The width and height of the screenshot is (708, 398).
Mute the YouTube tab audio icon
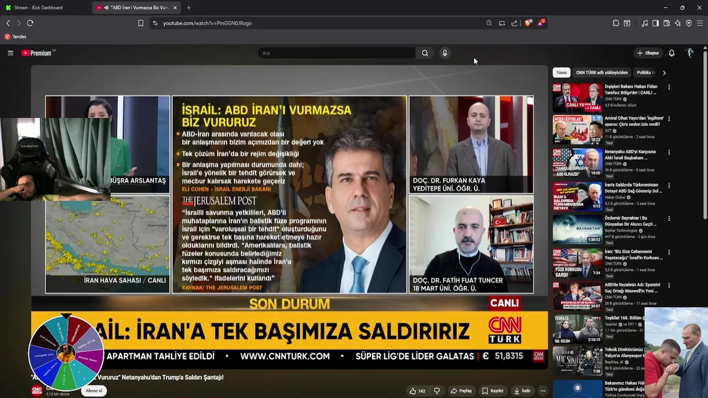click(106, 8)
